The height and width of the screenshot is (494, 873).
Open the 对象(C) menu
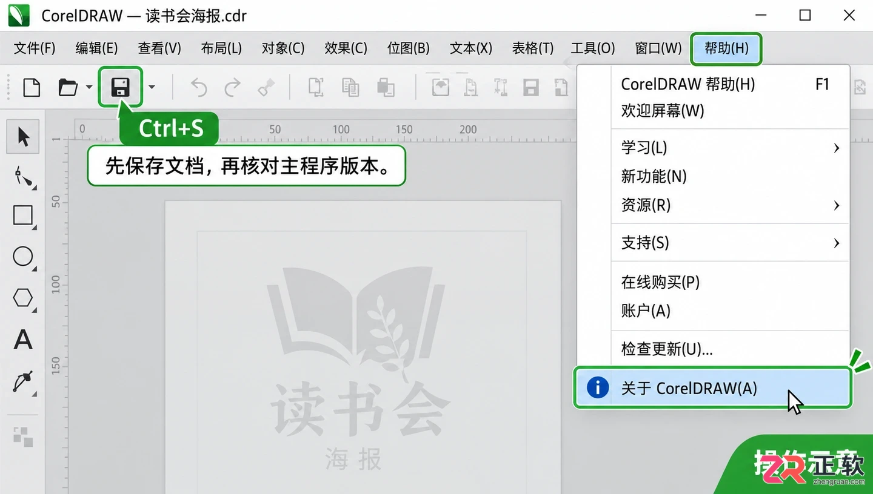point(283,48)
